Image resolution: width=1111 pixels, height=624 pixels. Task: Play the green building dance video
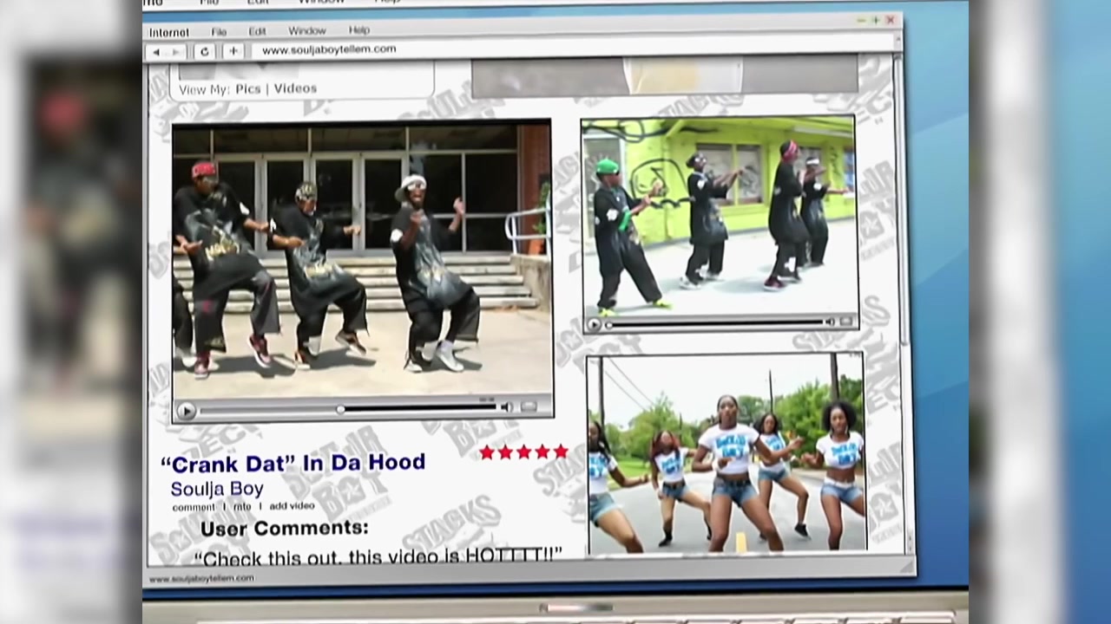point(595,324)
